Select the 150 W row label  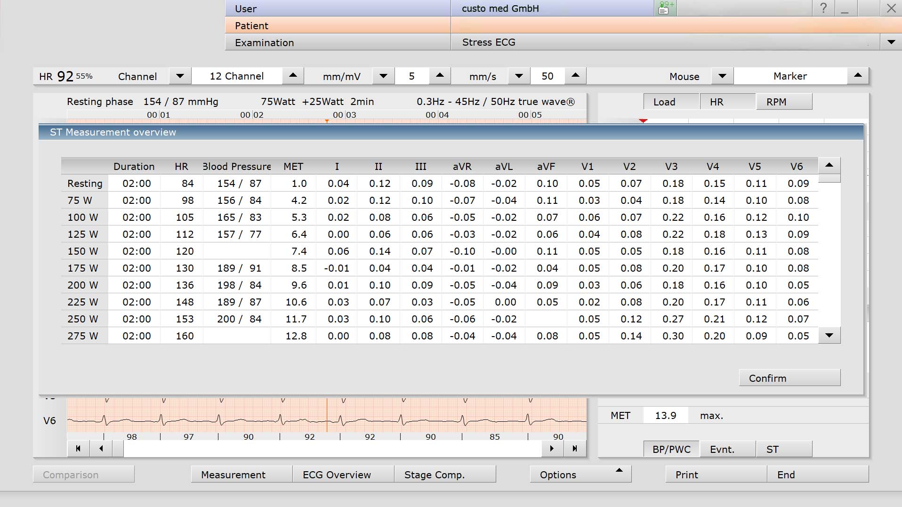click(x=85, y=251)
